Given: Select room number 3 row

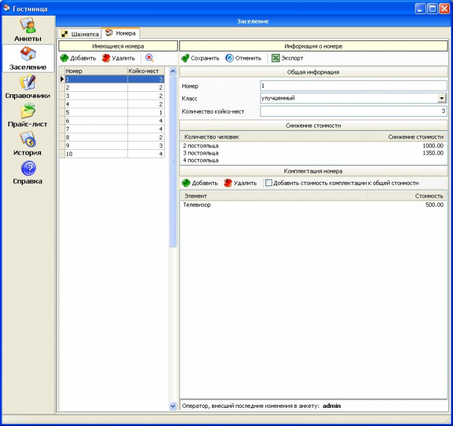Looking at the screenshot, I should click(x=112, y=96).
